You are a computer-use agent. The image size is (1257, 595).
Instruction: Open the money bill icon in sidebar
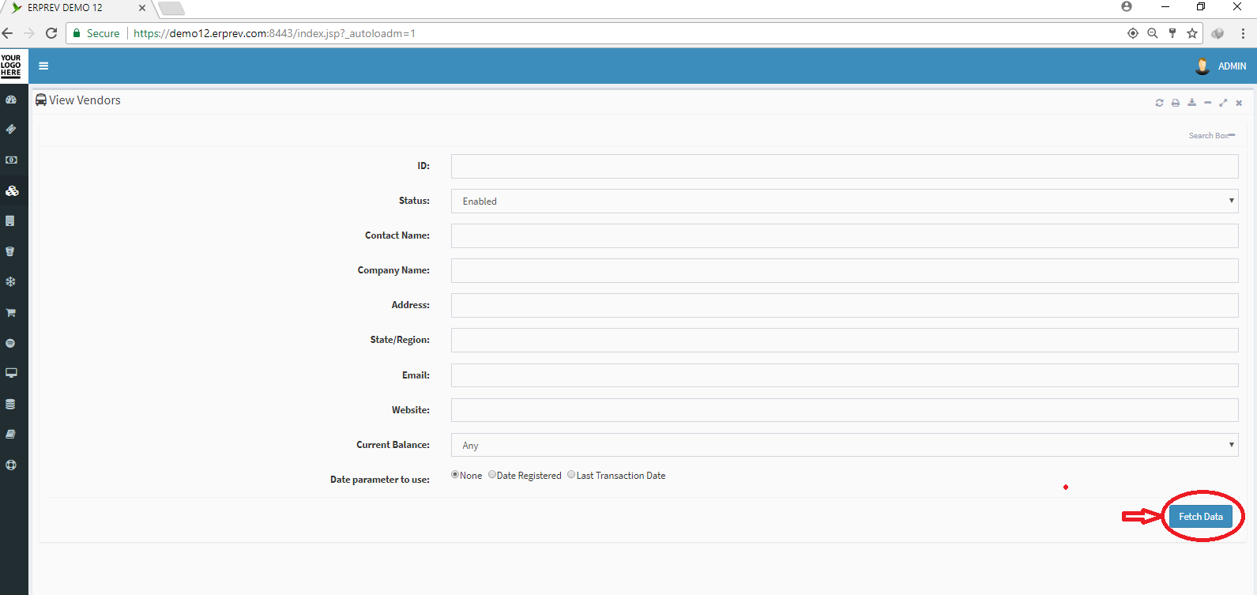pyautogui.click(x=11, y=160)
